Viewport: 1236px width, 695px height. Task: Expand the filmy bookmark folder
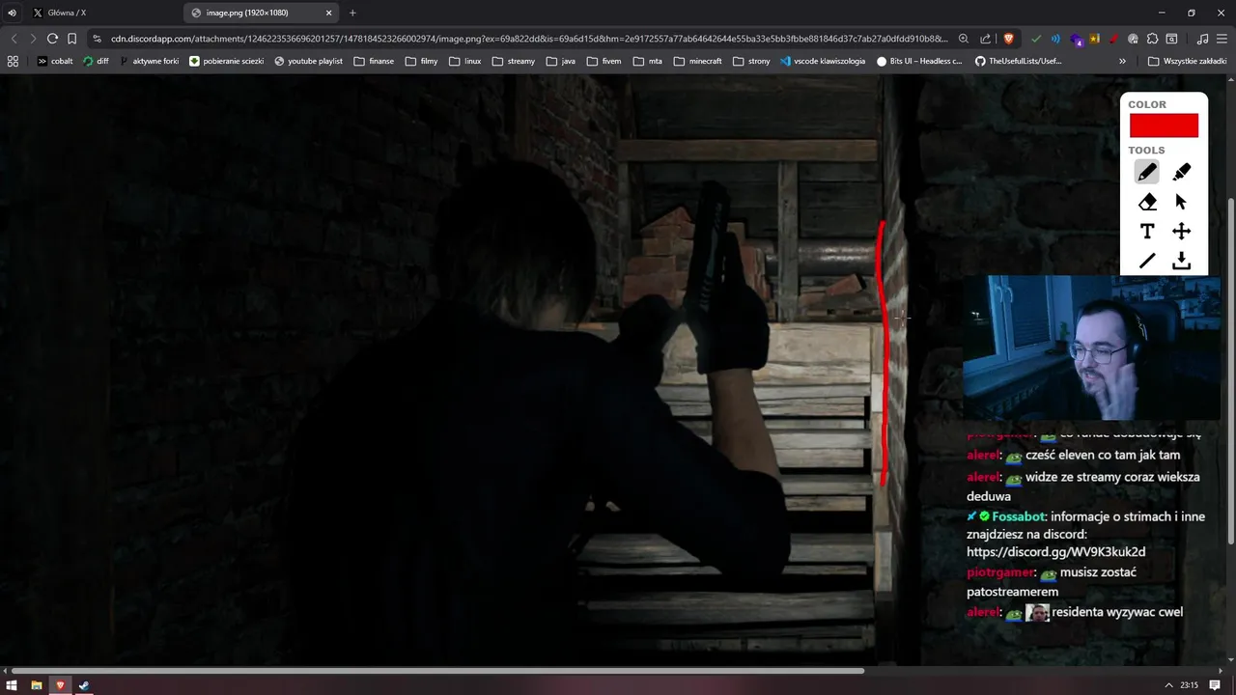pos(422,61)
